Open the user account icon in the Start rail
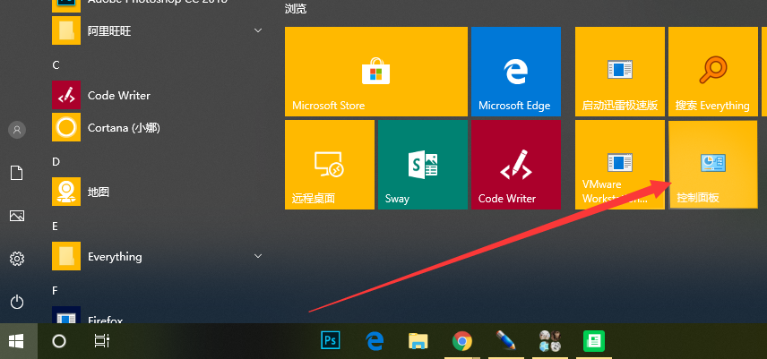767x359 pixels. pos(17,130)
